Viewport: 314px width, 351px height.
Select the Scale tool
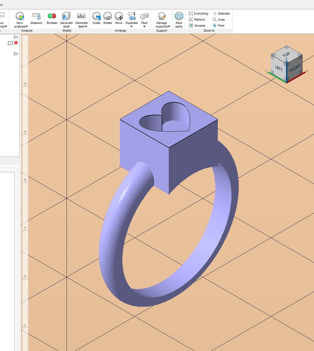96,18
